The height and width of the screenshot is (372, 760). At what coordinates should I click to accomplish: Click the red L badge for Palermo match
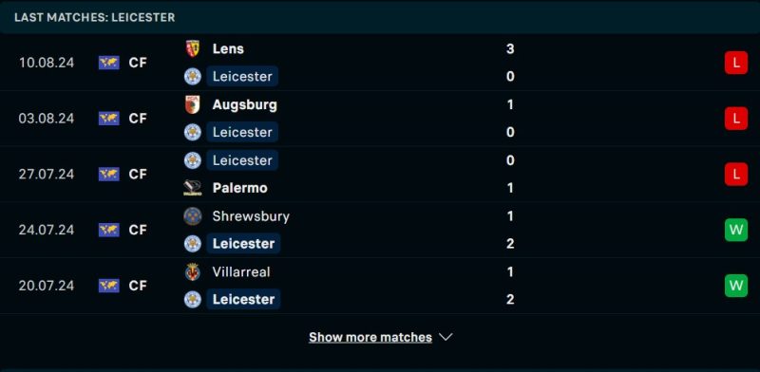point(735,174)
